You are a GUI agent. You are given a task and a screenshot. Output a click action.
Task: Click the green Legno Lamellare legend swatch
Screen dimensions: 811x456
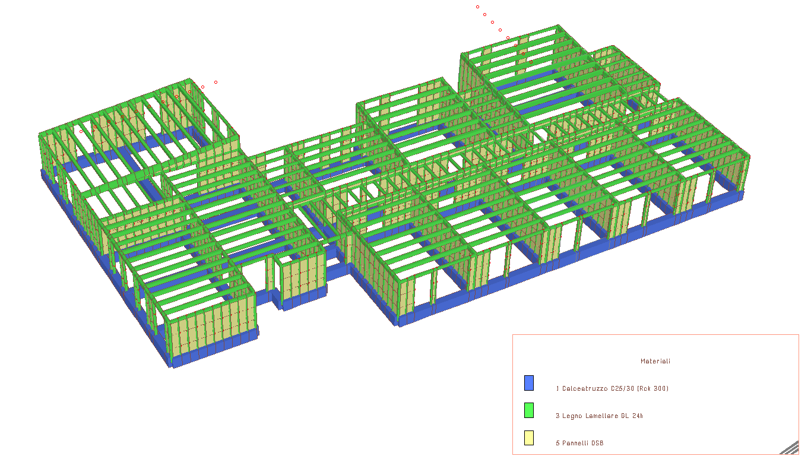tap(529, 410)
